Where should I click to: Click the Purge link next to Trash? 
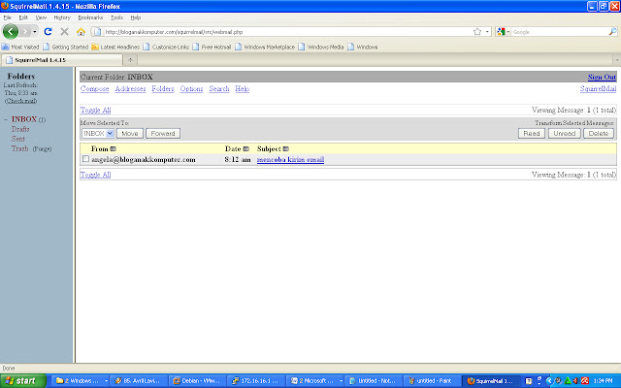(x=42, y=149)
